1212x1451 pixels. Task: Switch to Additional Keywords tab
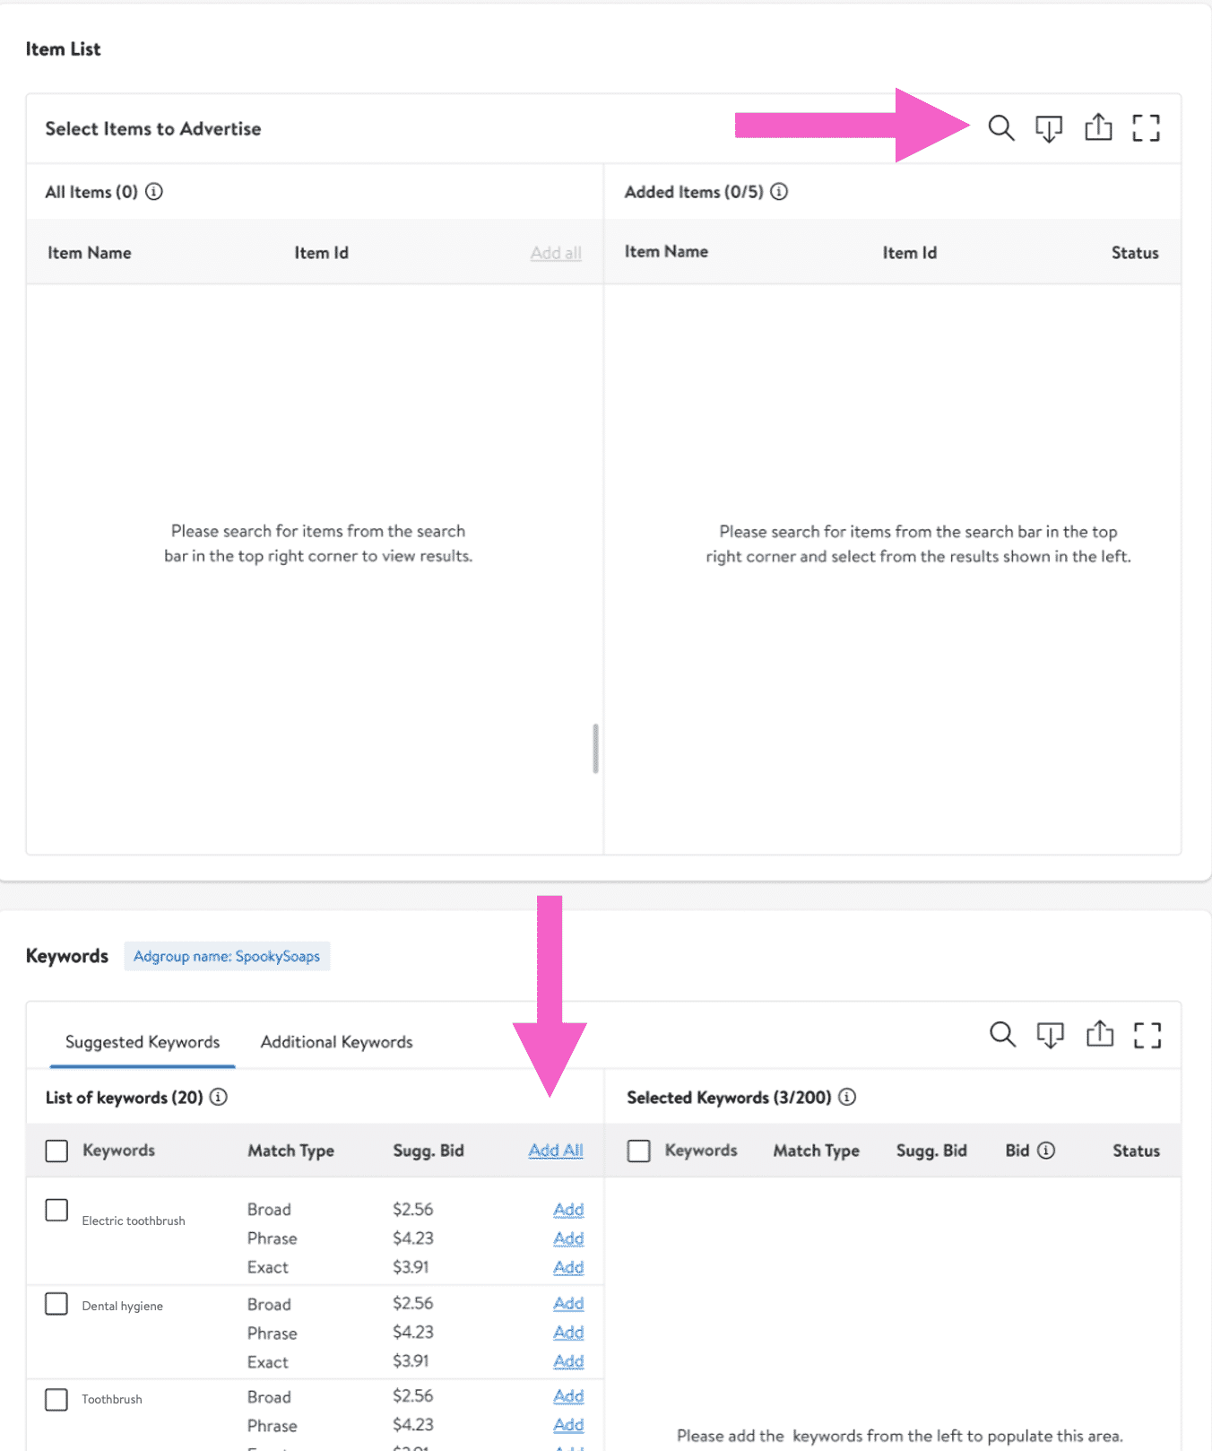coord(336,1042)
